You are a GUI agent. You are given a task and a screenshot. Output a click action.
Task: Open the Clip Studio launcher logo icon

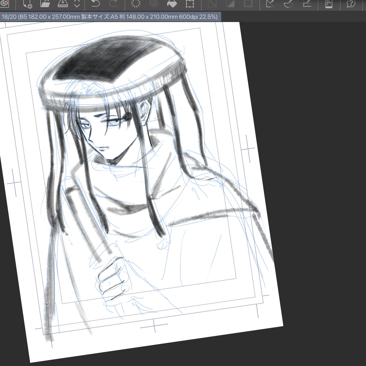pos(5,3)
